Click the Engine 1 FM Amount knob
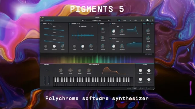Viewport: 195px width, 109px height. click(x=54, y=46)
